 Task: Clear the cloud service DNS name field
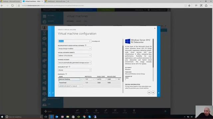[x=90, y=41]
